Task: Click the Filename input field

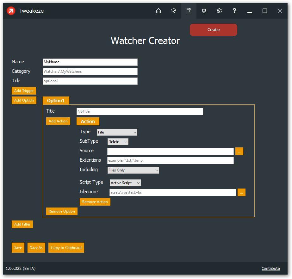Action: pyautogui.click(x=173, y=192)
